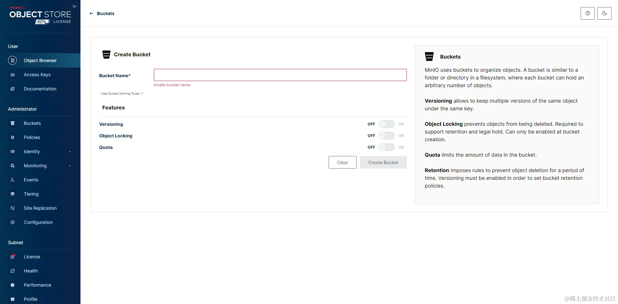Open Profile in Subnet section
Screen dimensions: 618x304
pyautogui.click(x=40, y=299)
